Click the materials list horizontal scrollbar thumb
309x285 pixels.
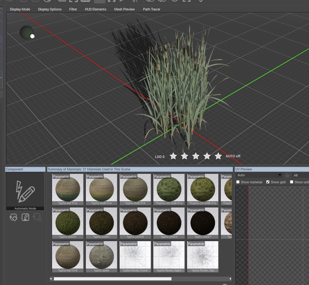click(x=112, y=279)
